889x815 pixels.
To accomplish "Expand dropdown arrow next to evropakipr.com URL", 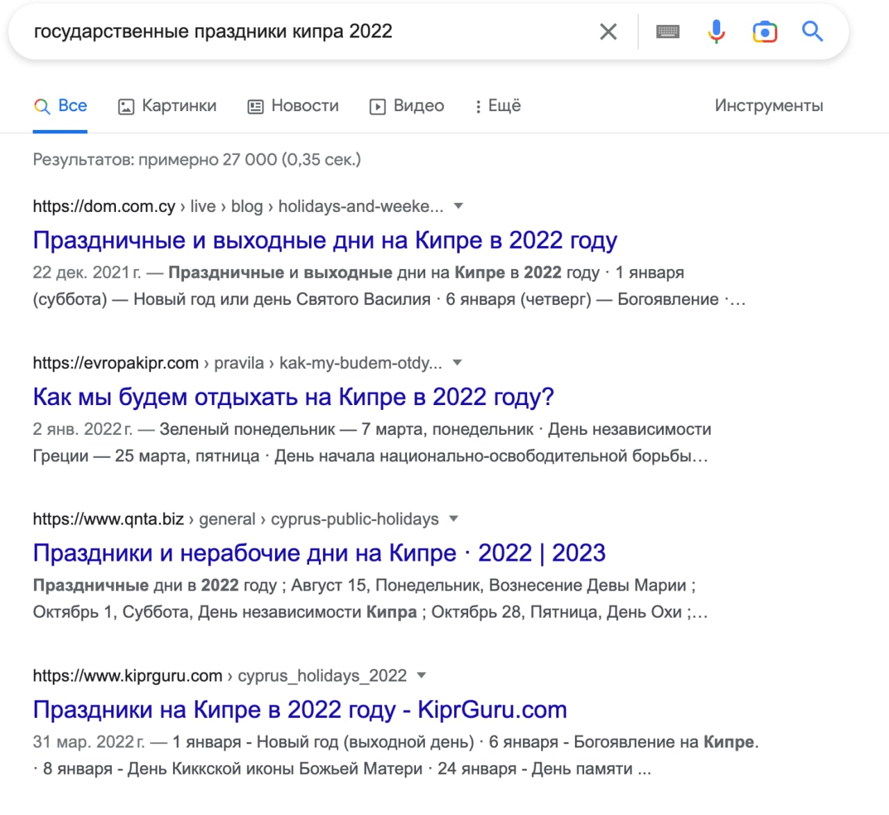I will pos(457,363).
